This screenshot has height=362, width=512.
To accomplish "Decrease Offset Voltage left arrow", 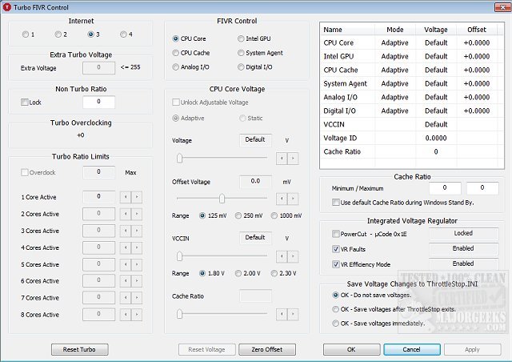I will click(282, 199).
